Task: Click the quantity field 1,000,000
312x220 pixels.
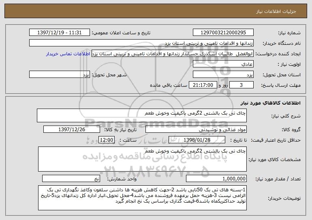Action: coord(216,178)
